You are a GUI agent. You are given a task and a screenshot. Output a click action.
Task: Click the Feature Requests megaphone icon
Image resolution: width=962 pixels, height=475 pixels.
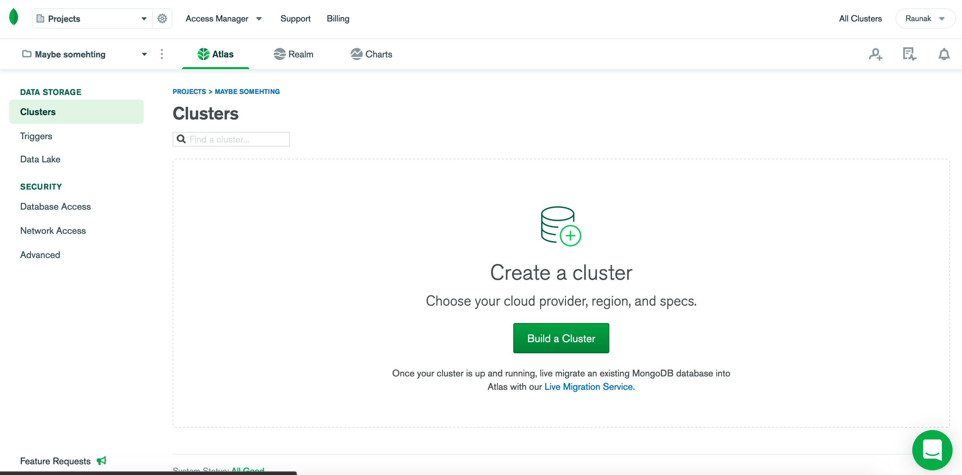click(x=101, y=461)
